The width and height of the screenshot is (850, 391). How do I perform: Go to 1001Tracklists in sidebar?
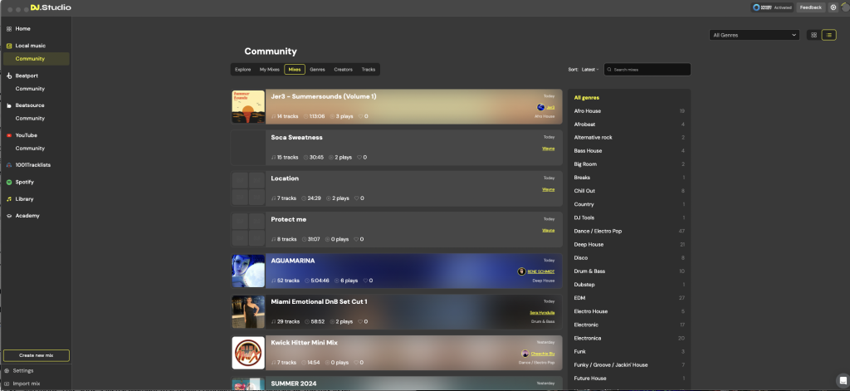(x=35, y=165)
